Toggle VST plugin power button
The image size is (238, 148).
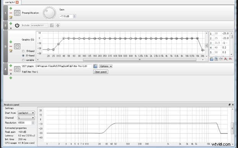(17, 69)
